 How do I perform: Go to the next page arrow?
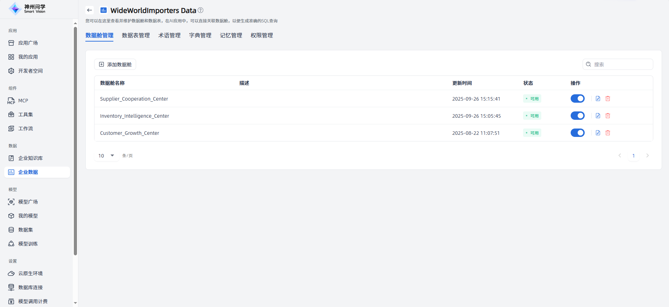point(647,155)
